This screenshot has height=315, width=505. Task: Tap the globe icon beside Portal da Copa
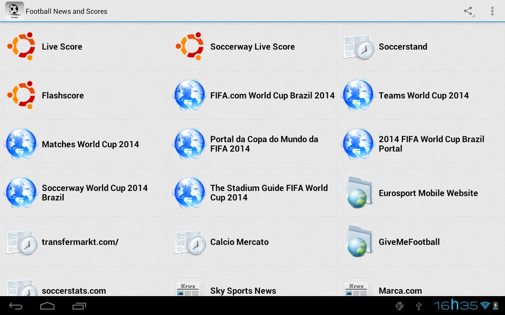(x=190, y=144)
